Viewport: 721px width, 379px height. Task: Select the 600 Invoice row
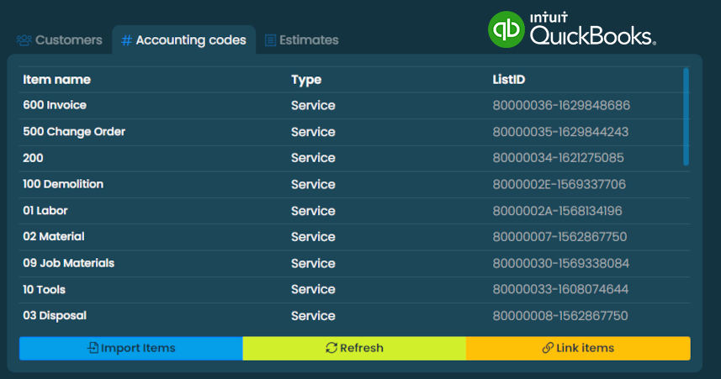(x=55, y=105)
